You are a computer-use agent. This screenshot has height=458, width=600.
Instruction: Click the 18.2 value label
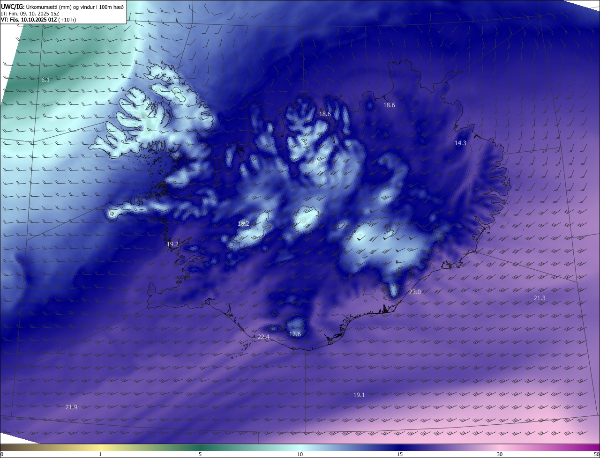(x=243, y=224)
